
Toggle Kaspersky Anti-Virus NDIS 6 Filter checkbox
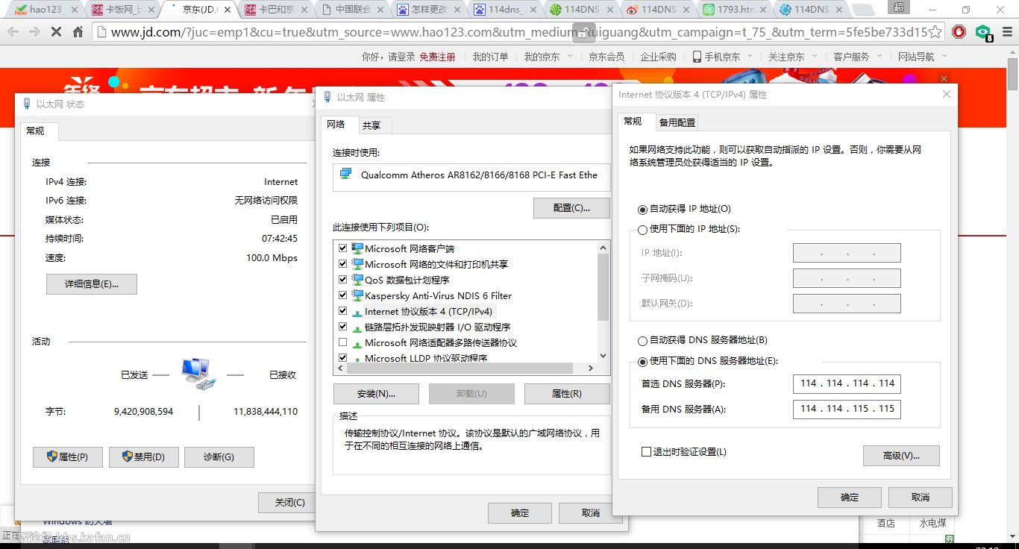point(343,295)
